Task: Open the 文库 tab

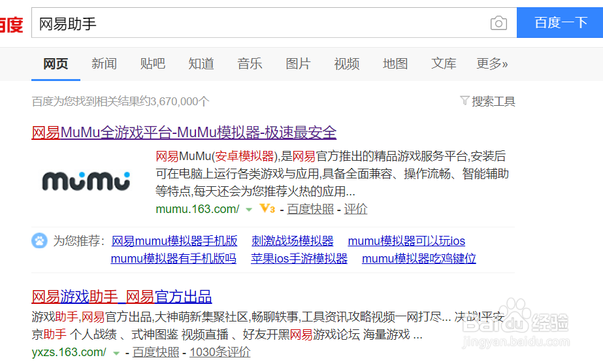Action: tap(444, 64)
